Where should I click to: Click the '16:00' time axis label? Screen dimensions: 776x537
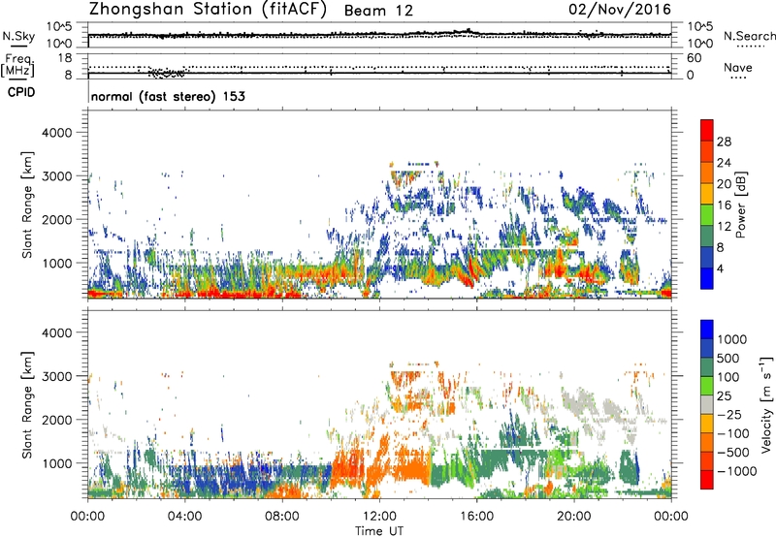476,517
